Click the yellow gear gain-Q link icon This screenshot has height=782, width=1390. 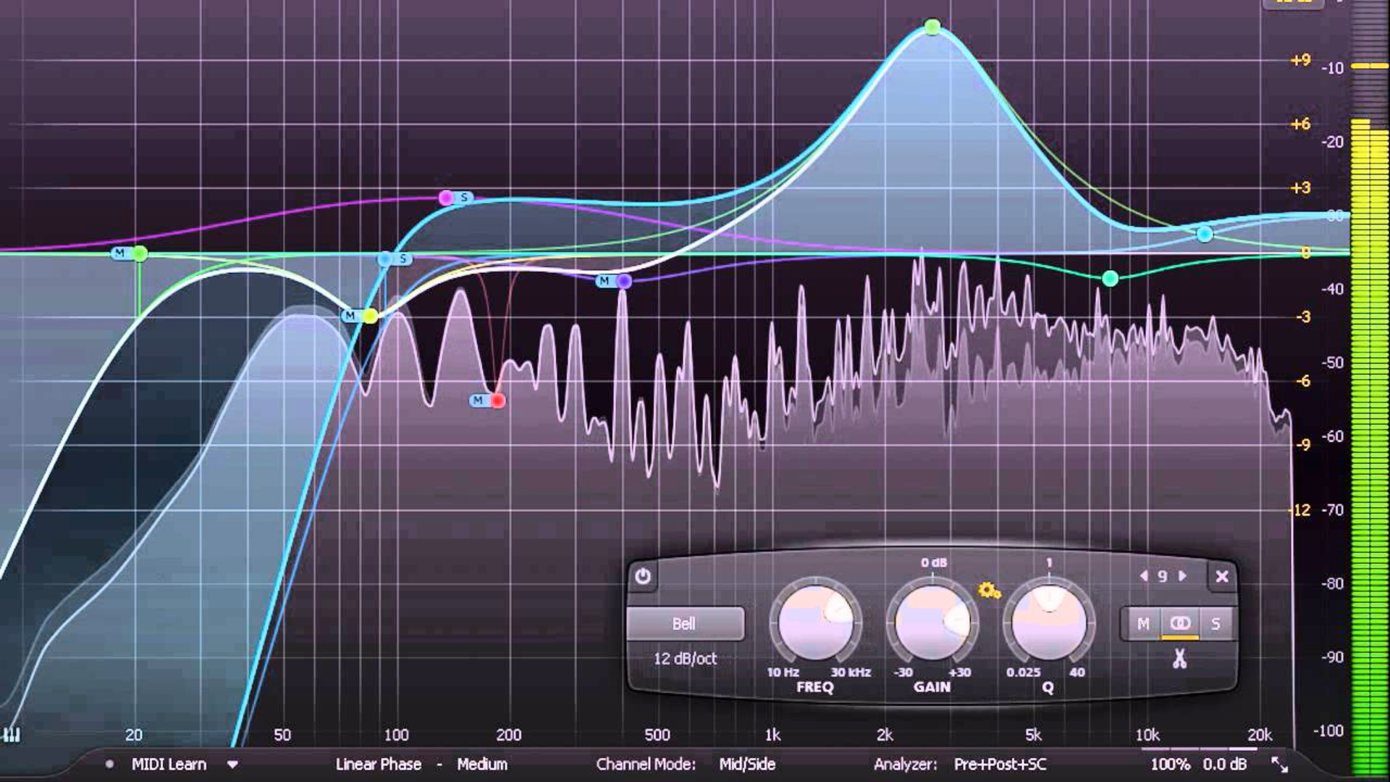click(989, 591)
